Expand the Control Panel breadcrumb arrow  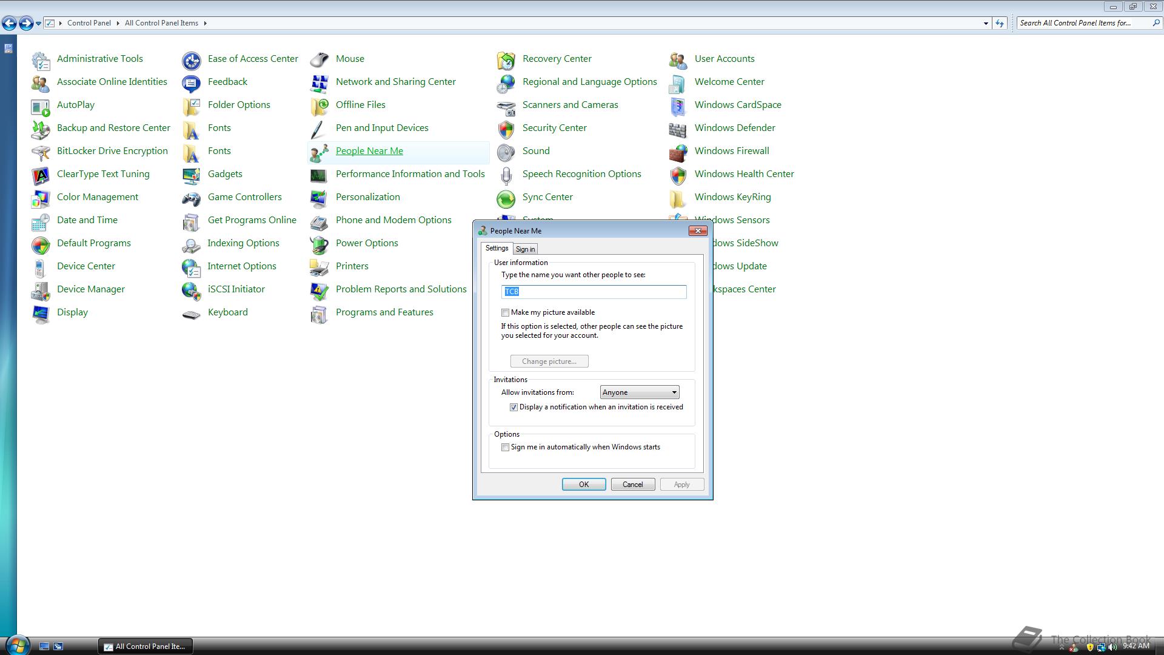tap(118, 23)
